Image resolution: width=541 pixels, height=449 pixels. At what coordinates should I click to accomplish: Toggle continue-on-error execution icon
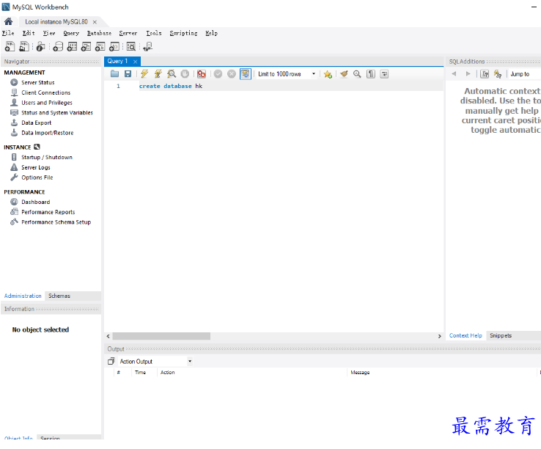pos(202,73)
